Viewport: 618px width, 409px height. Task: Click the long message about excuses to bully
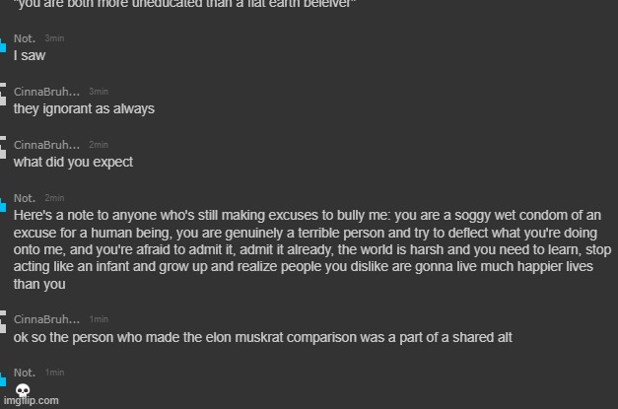(312, 249)
